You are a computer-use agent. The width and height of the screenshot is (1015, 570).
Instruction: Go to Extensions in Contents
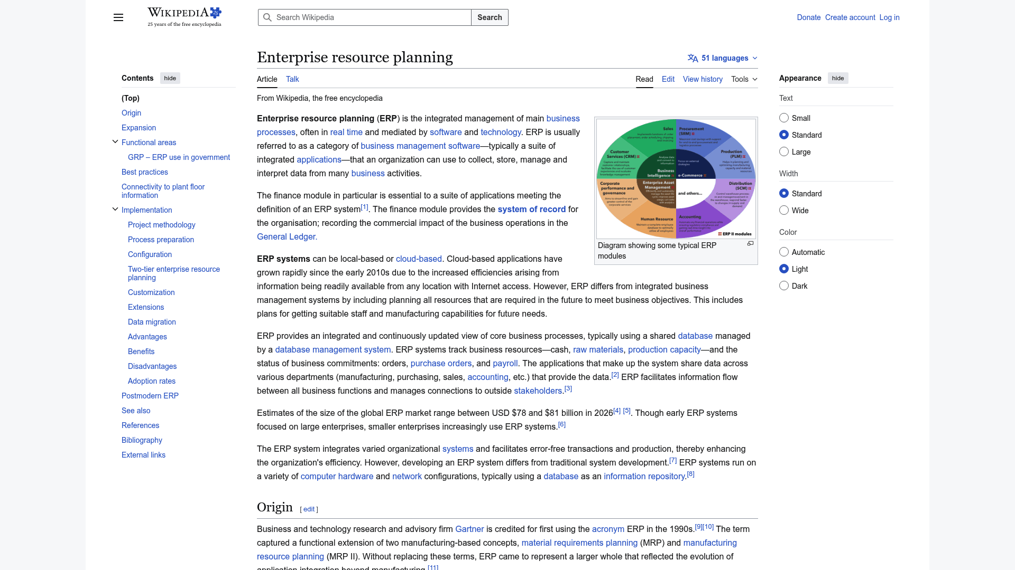(x=146, y=307)
